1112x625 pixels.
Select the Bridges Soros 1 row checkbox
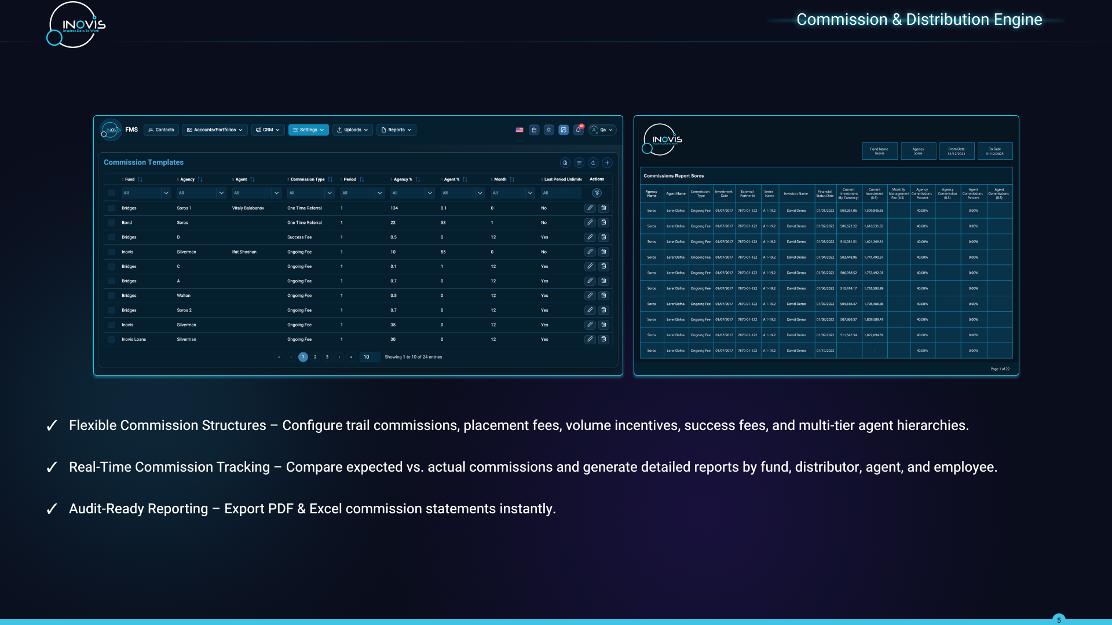[111, 208]
